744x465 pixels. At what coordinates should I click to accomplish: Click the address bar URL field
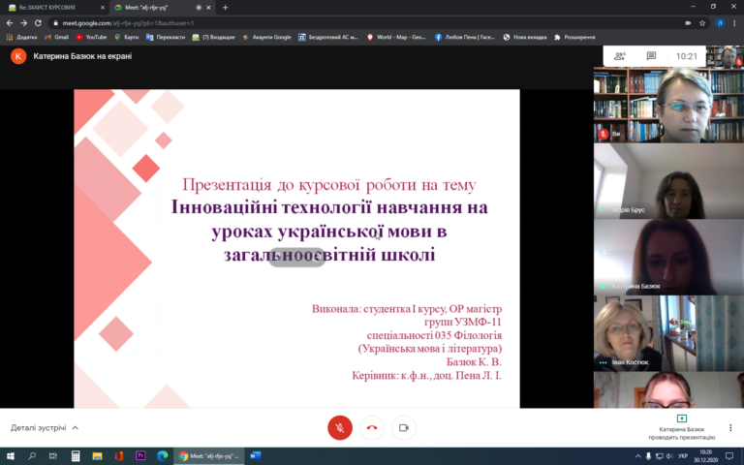[365, 23]
